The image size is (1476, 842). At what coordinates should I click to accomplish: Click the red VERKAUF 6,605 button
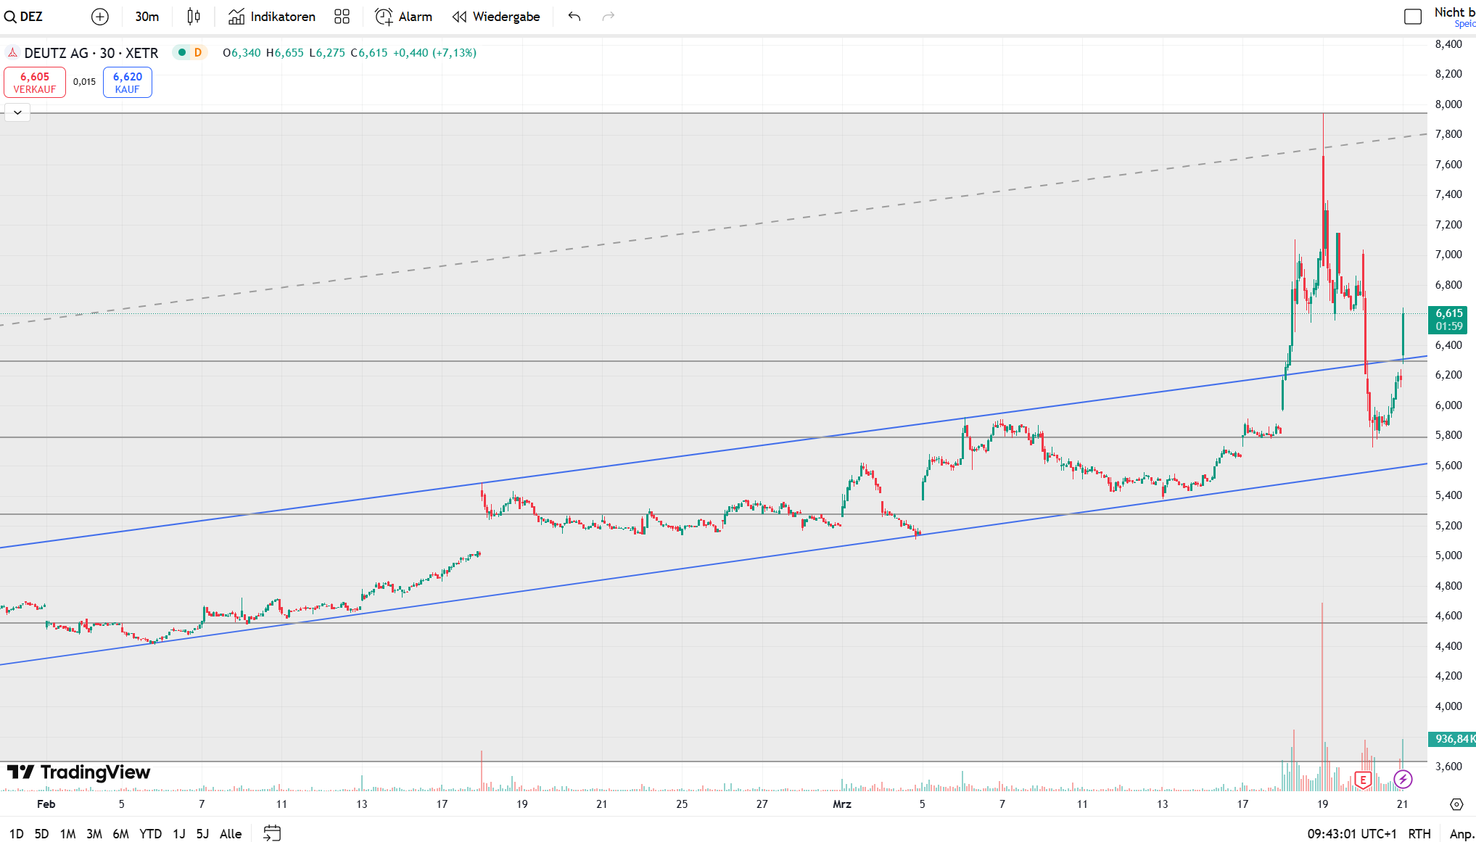(35, 82)
